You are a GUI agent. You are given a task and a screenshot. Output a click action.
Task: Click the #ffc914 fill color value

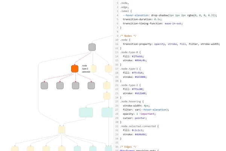(x=137, y=73)
